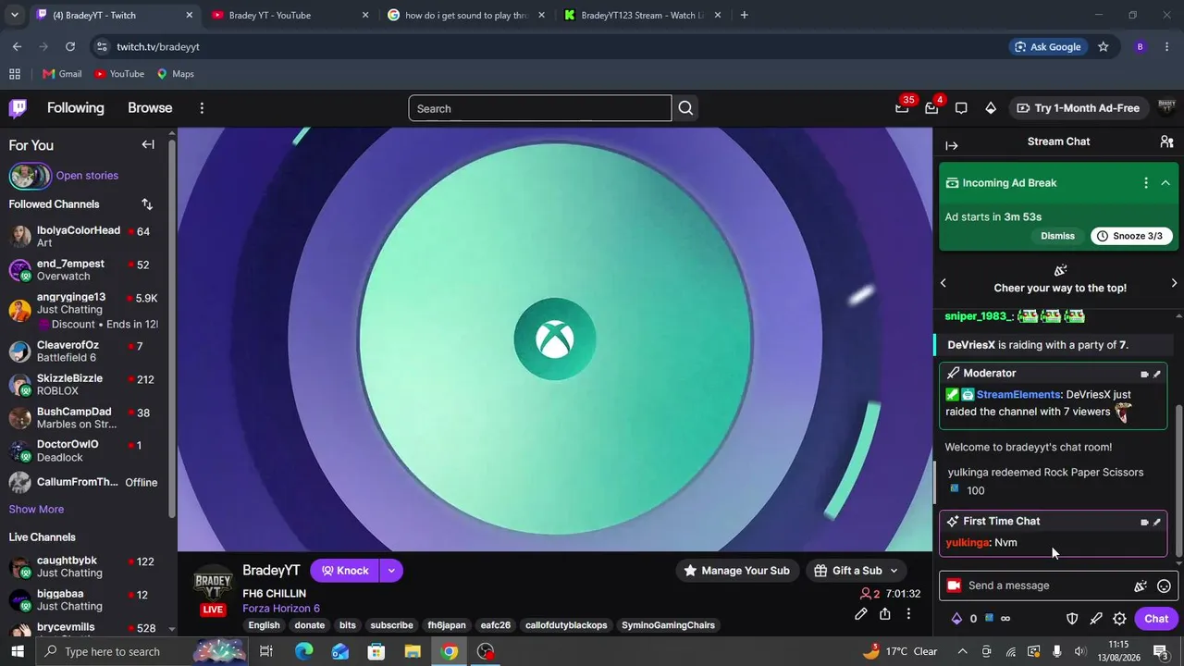The width and height of the screenshot is (1184, 666).
Task: Click the search magnifier button
Action: click(685, 108)
